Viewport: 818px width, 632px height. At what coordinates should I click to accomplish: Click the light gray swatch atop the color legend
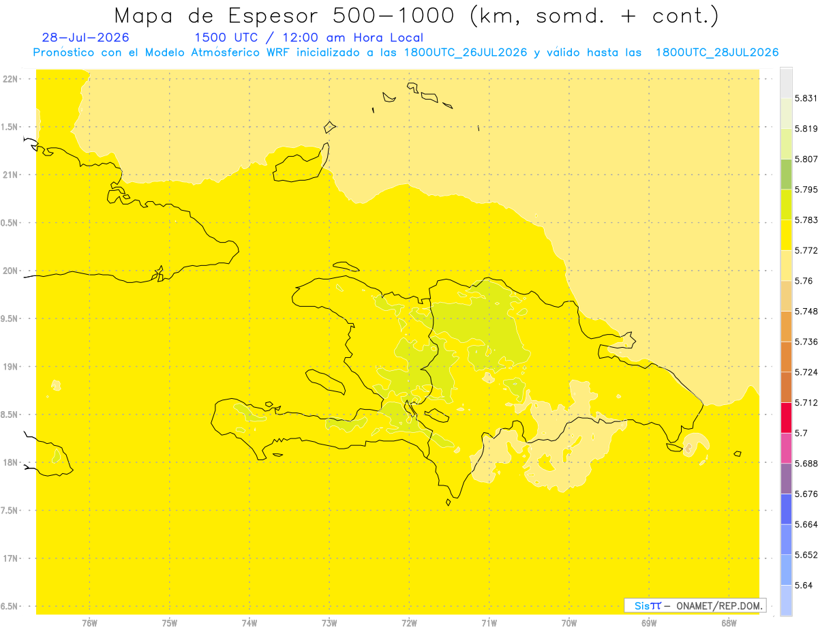(786, 82)
